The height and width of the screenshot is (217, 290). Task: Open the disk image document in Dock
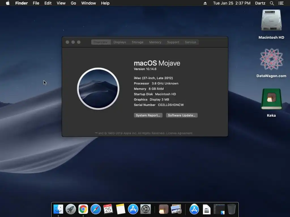pos(206,209)
